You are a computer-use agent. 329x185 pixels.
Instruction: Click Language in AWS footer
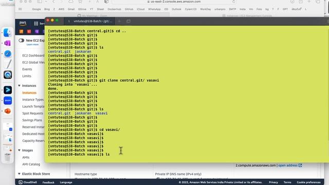(x=66, y=182)
